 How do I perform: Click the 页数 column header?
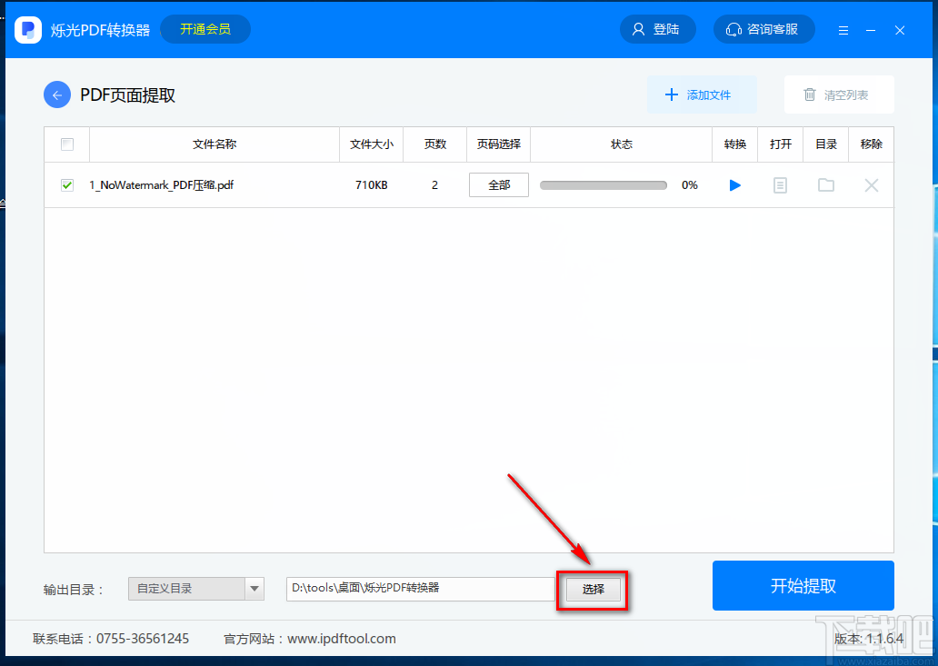[x=434, y=144]
